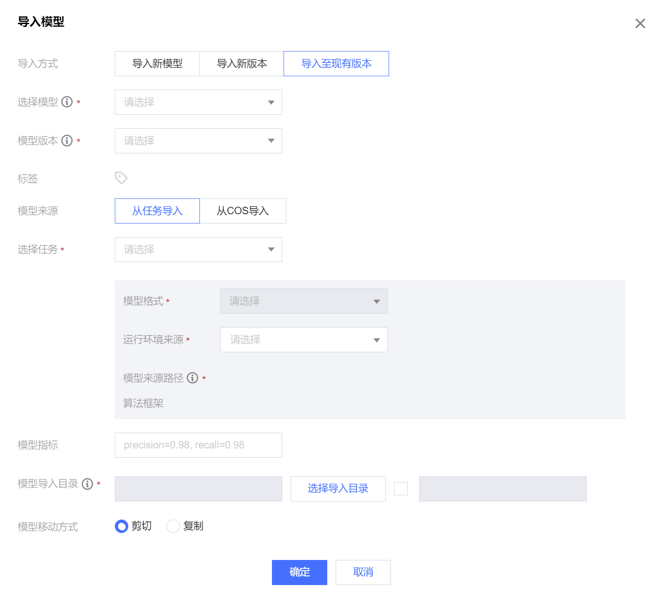Click the tag icon to add 标签
655x599 pixels.
121,178
